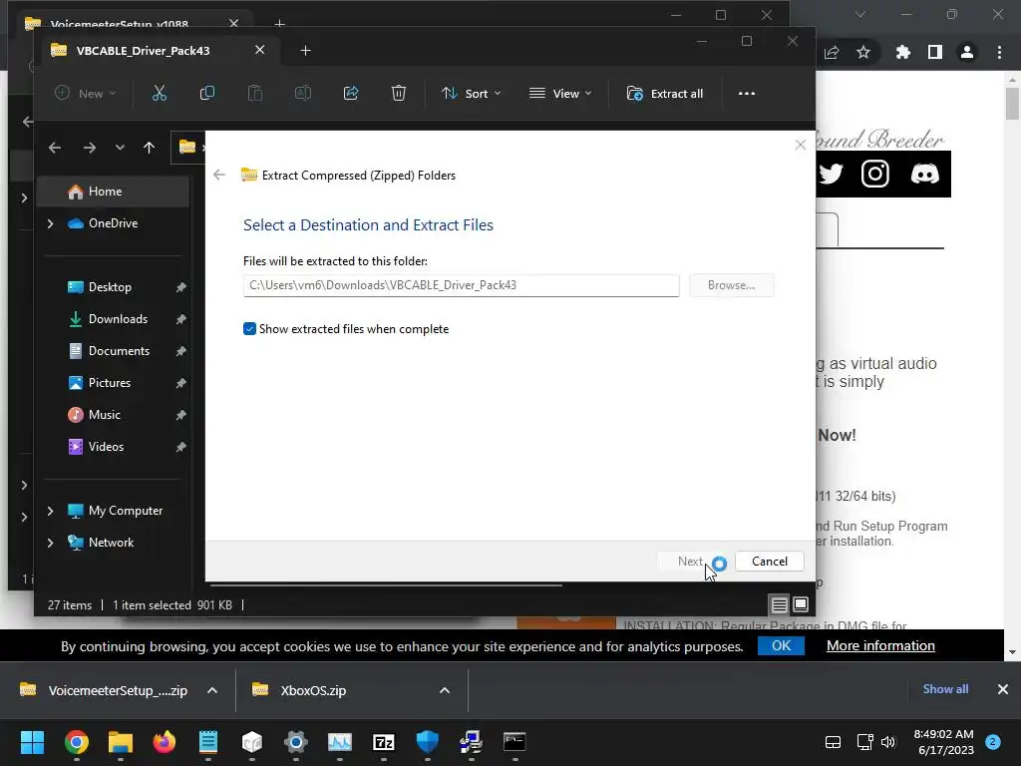1021x766 pixels.
Task: Open Videos quick access folder
Action: pos(106,446)
